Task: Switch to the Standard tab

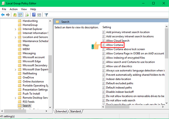Action: coord(76,111)
